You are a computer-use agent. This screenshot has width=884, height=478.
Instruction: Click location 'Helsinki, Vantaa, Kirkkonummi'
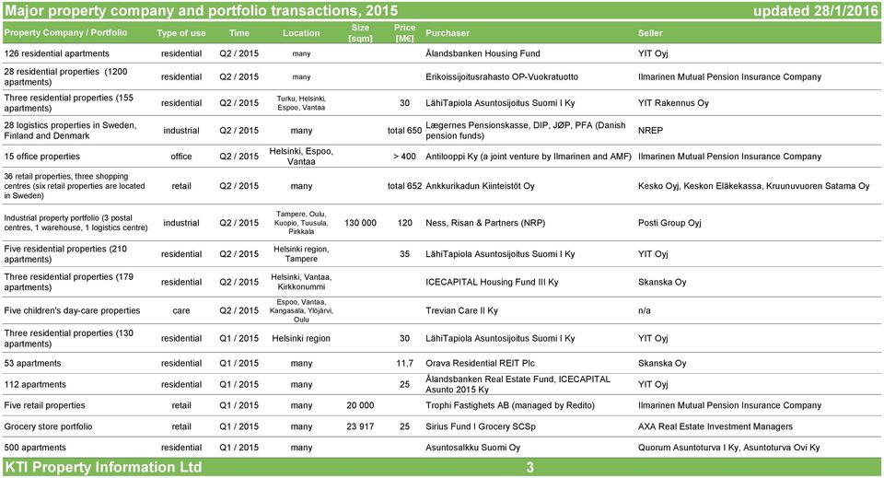(x=301, y=282)
